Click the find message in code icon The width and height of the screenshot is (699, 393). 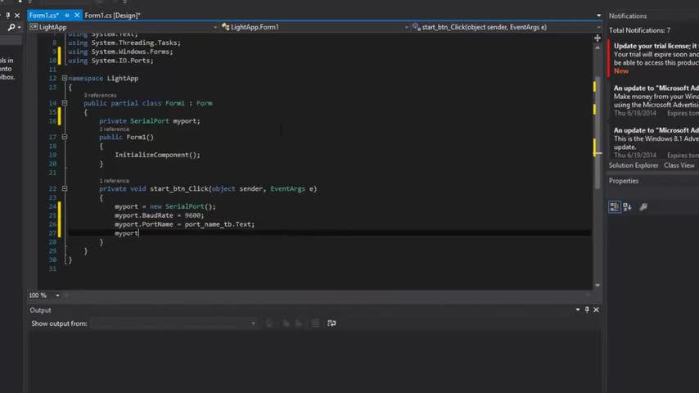(x=270, y=323)
